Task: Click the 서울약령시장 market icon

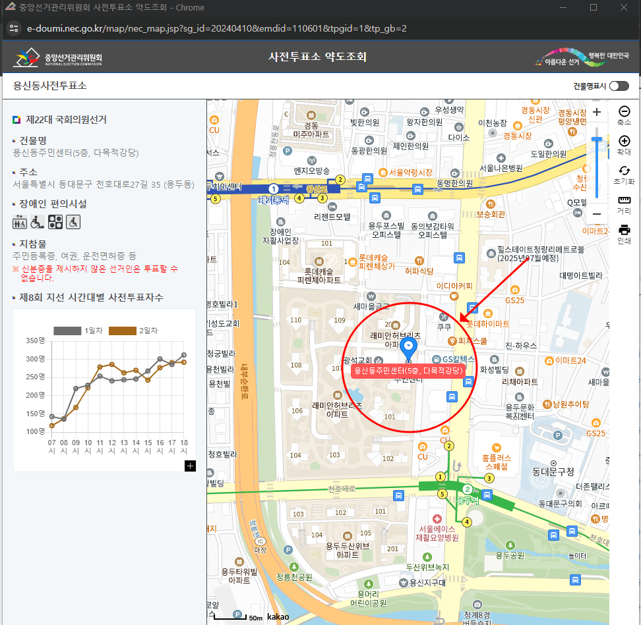Action: (x=383, y=173)
